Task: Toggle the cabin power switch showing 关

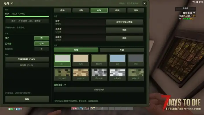Action: (x=42, y=49)
